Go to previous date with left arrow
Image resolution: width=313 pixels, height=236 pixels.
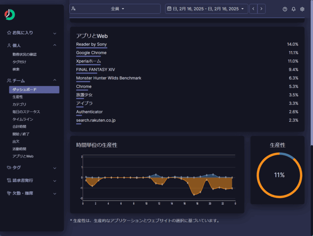tap(254, 9)
